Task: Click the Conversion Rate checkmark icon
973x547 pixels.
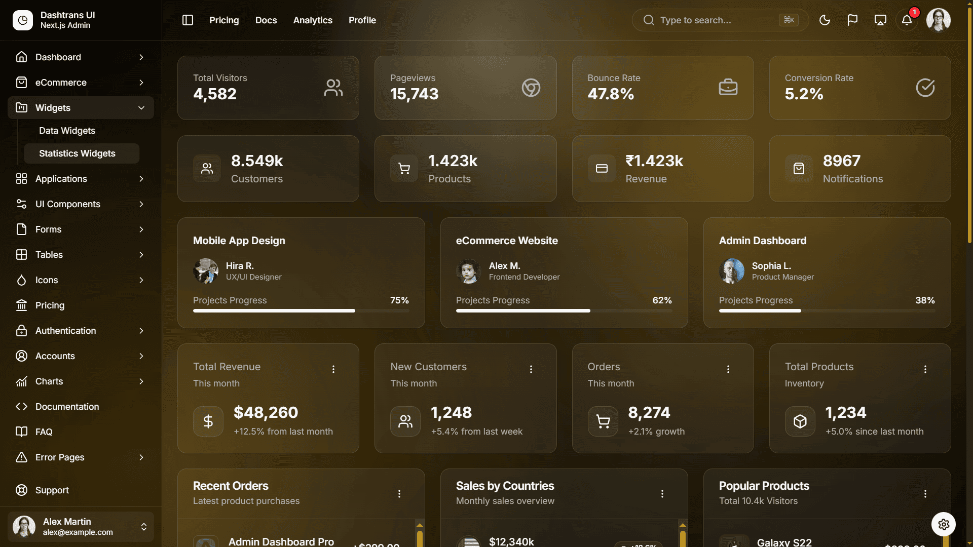Action: [x=925, y=88]
